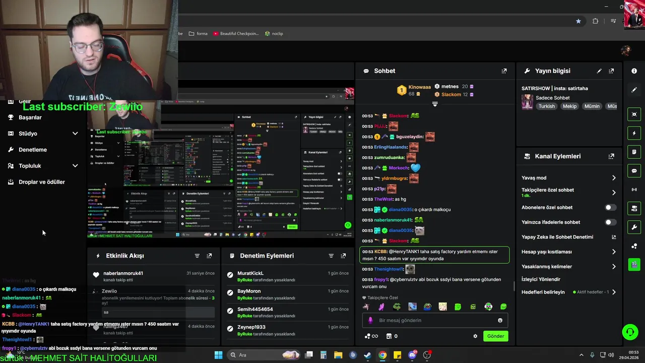Toggle Abonelere özel sohbet switch
The width and height of the screenshot is (645, 363).
click(x=610, y=207)
